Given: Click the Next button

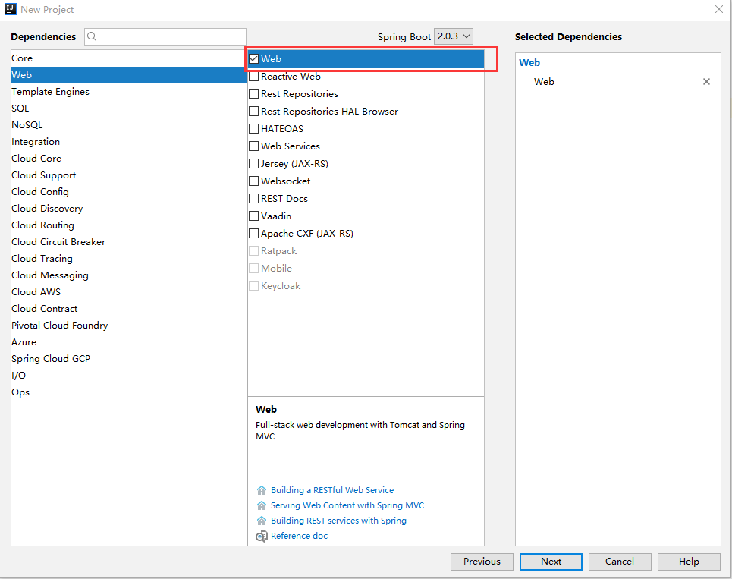Looking at the screenshot, I should coord(551,562).
